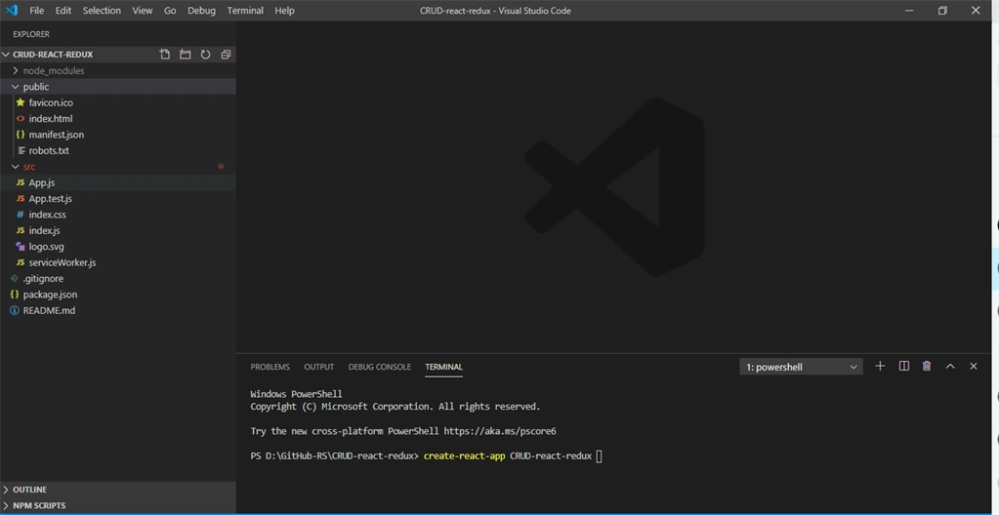
Task: Kill the terminal with trash icon
Action: [x=927, y=366]
